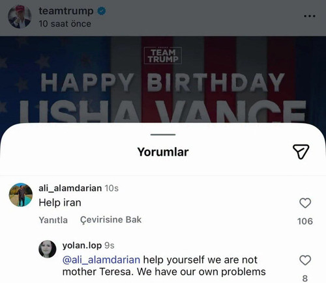
Task: Open yolan.lop's profile avatar
Action: tap(48, 249)
